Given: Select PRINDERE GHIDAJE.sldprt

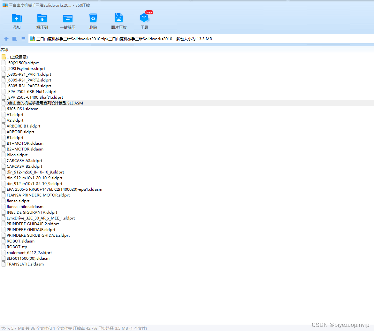Looking at the screenshot, I should (31, 230).
